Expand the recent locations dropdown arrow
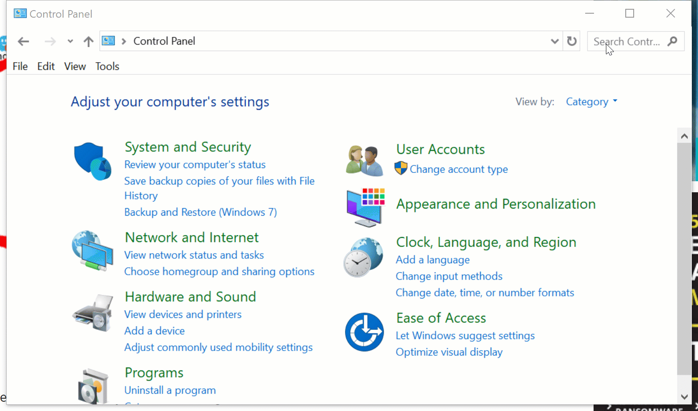Viewport: 698px width, 411px height. 70,41
